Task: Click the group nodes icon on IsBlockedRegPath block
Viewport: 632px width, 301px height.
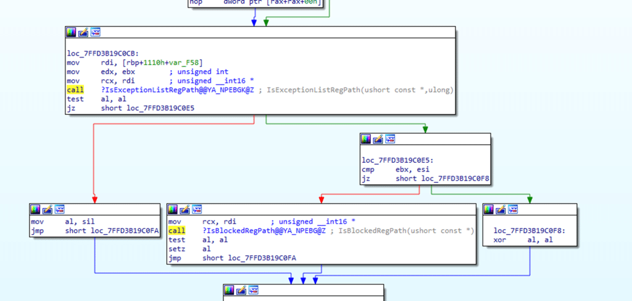Action: 196,209
